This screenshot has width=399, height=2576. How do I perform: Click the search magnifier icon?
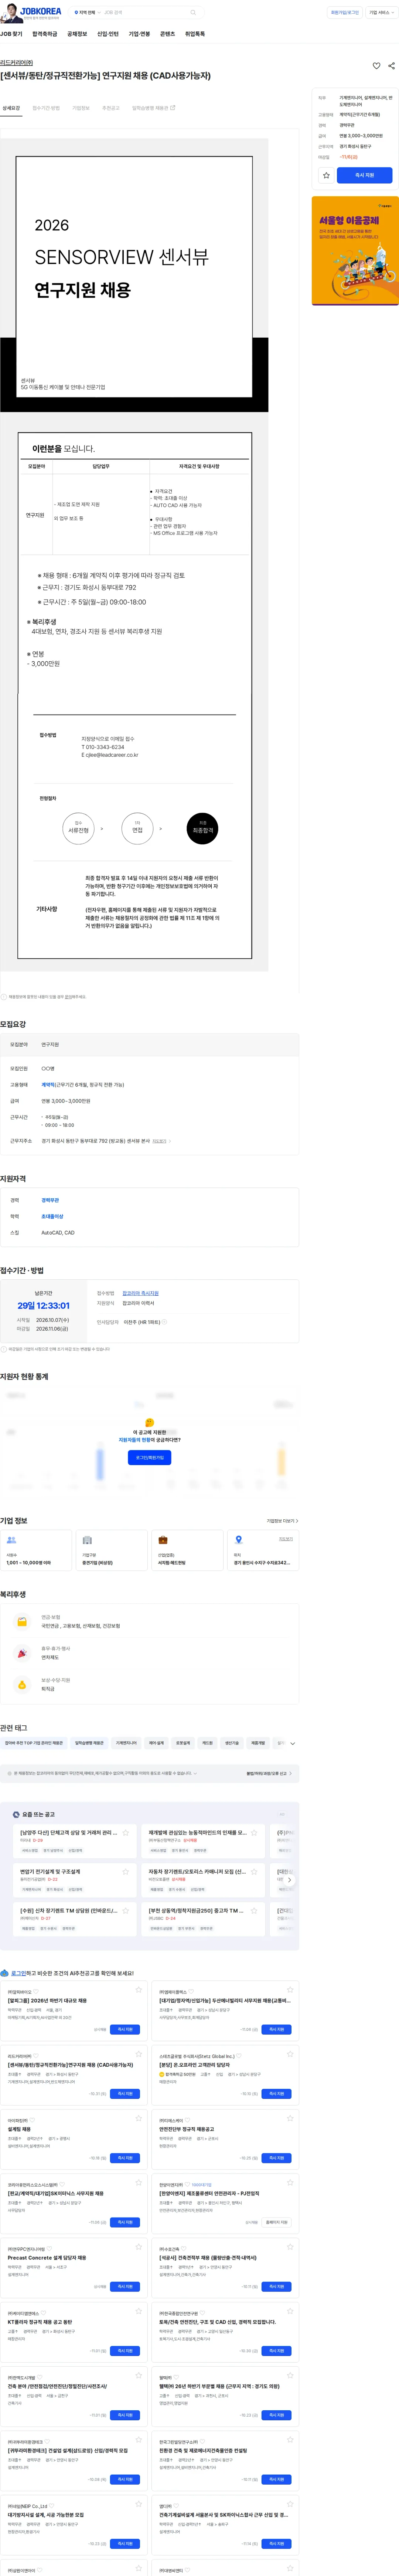(x=193, y=13)
